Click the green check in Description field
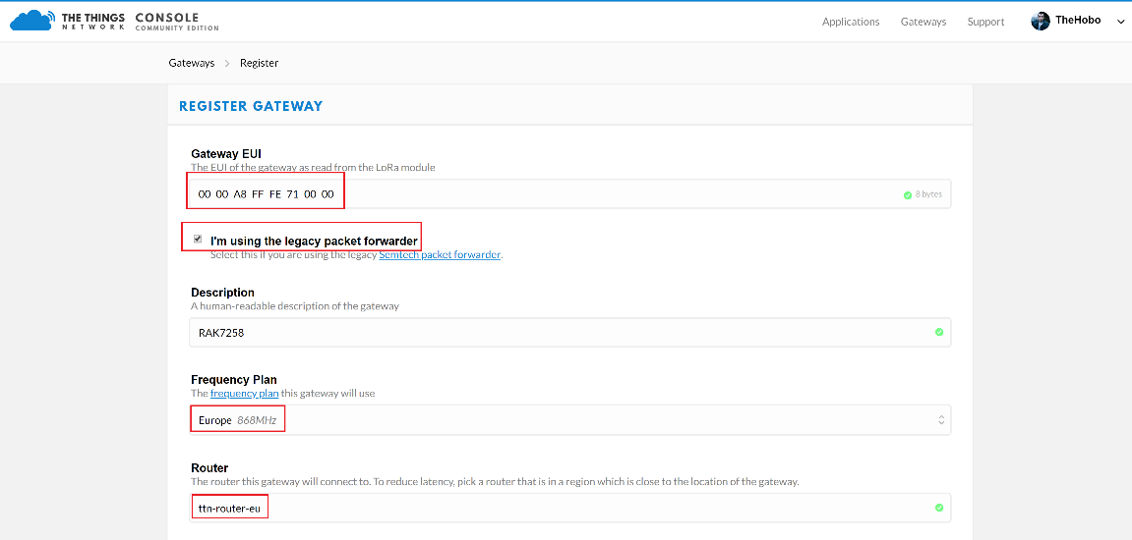The width and height of the screenshot is (1132, 540). 939,333
